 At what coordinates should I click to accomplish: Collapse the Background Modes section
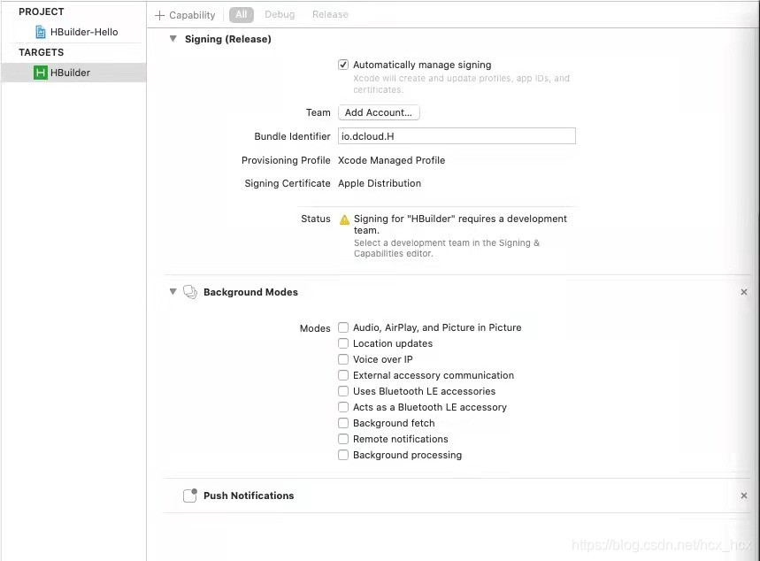(x=173, y=291)
